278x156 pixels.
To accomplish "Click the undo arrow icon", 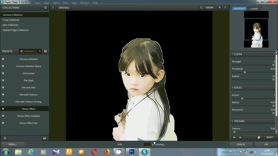I will pos(235,137).
